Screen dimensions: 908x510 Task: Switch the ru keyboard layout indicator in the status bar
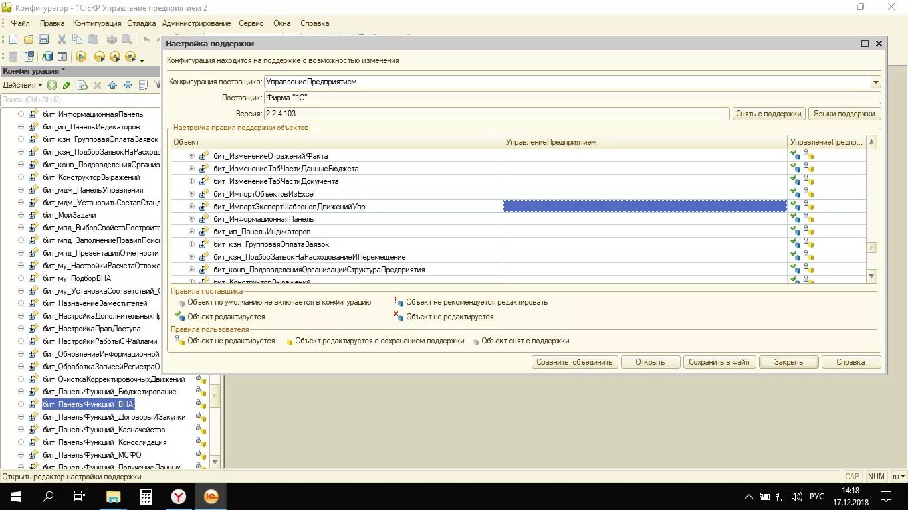[899, 476]
